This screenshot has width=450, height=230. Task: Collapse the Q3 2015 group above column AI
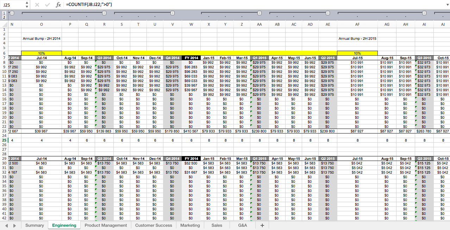[424, 13]
